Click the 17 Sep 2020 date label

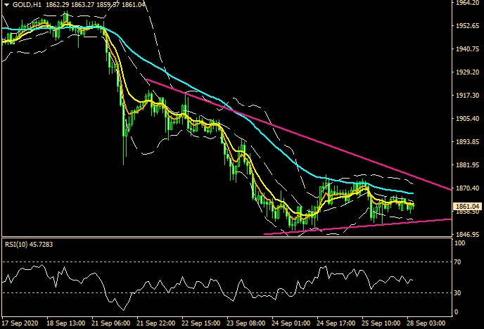tap(19, 323)
